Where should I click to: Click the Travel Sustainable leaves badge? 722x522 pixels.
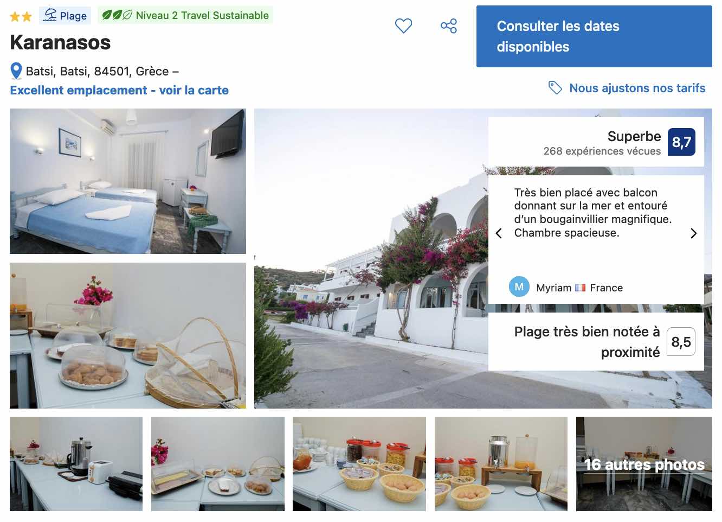point(185,15)
